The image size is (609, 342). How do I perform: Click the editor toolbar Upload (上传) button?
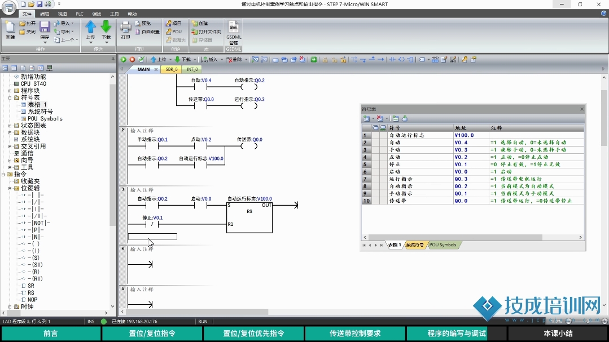159,60
